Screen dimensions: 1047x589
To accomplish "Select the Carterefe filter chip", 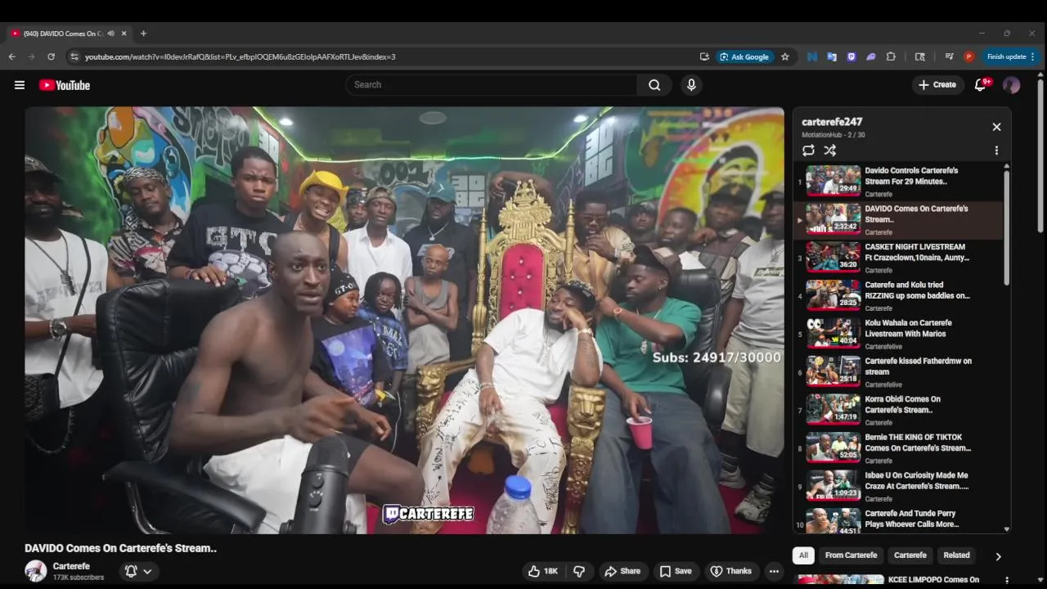I will click(910, 555).
